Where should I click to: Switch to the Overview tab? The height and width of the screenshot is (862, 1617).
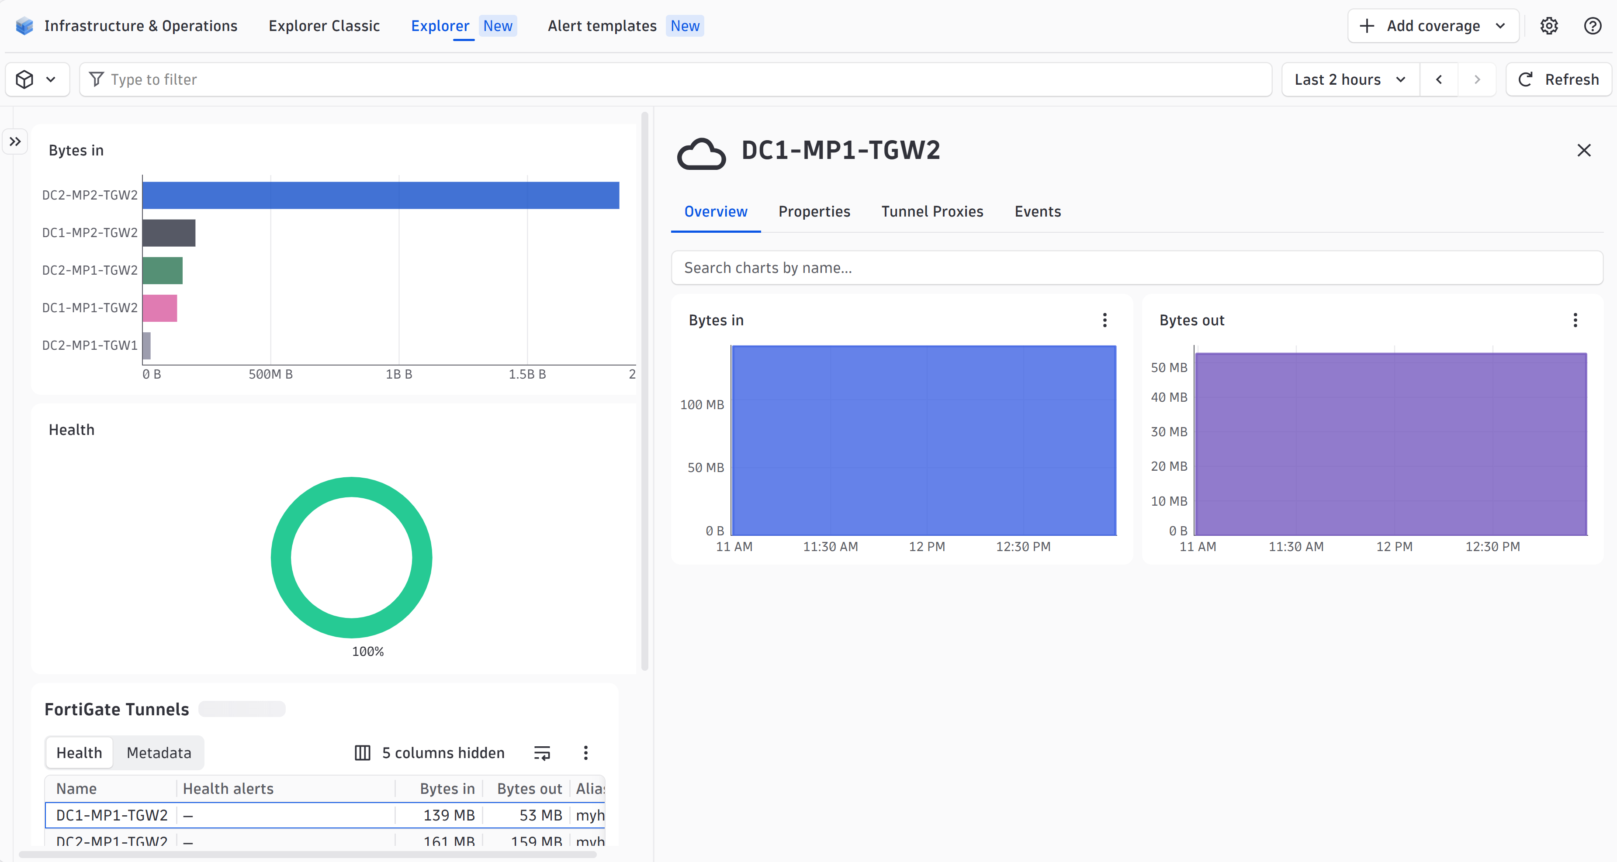pos(716,212)
